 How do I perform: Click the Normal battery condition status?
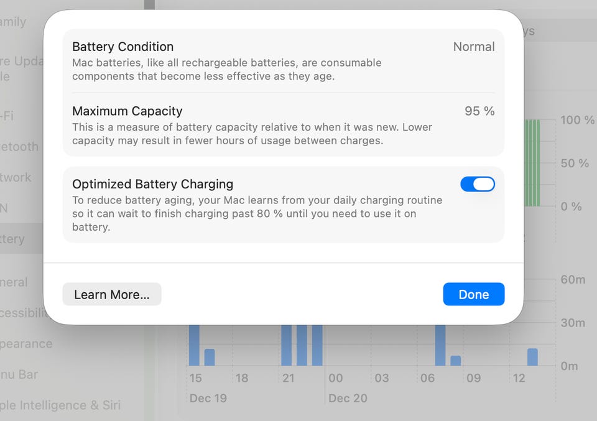pyautogui.click(x=473, y=47)
